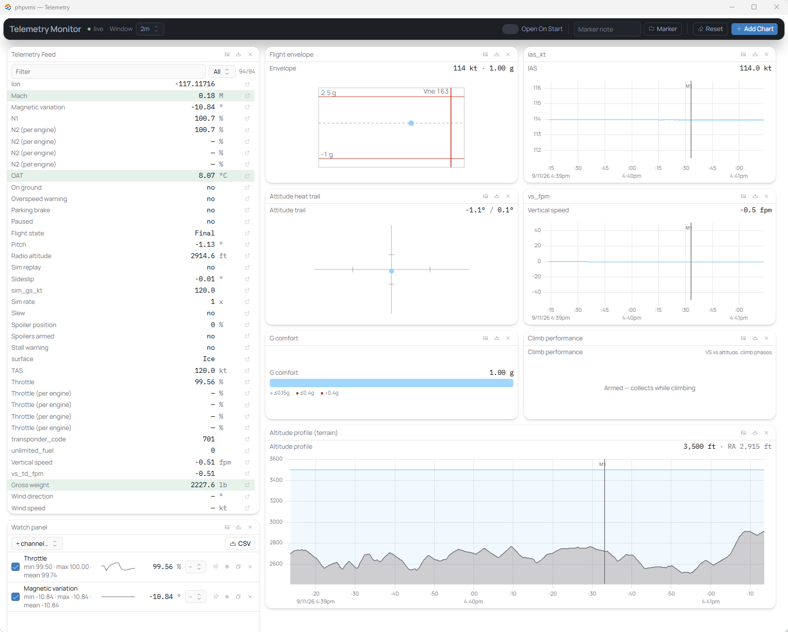This screenshot has width=788, height=632.
Task: Click the blue dot in Flight envelope
Action: (411, 123)
